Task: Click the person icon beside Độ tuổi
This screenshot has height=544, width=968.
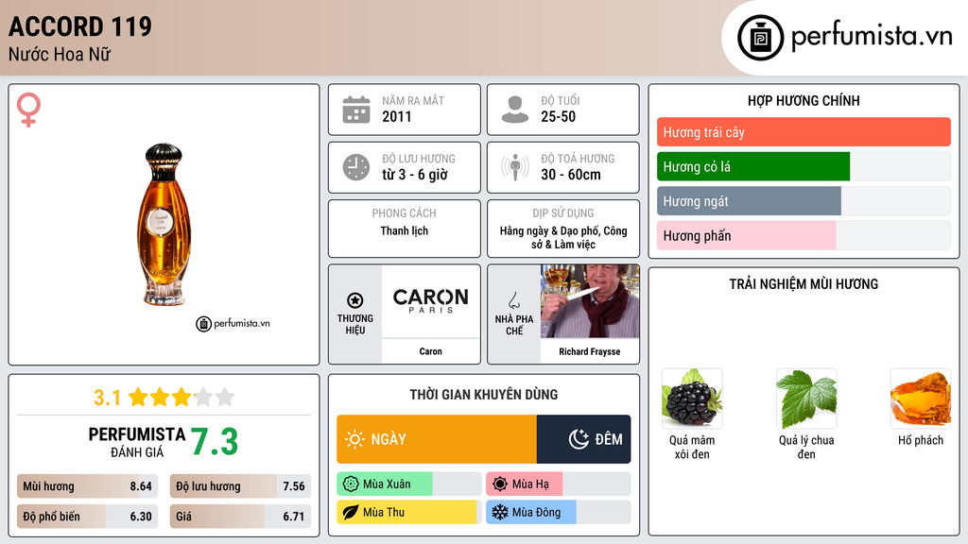Action: [x=515, y=110]
